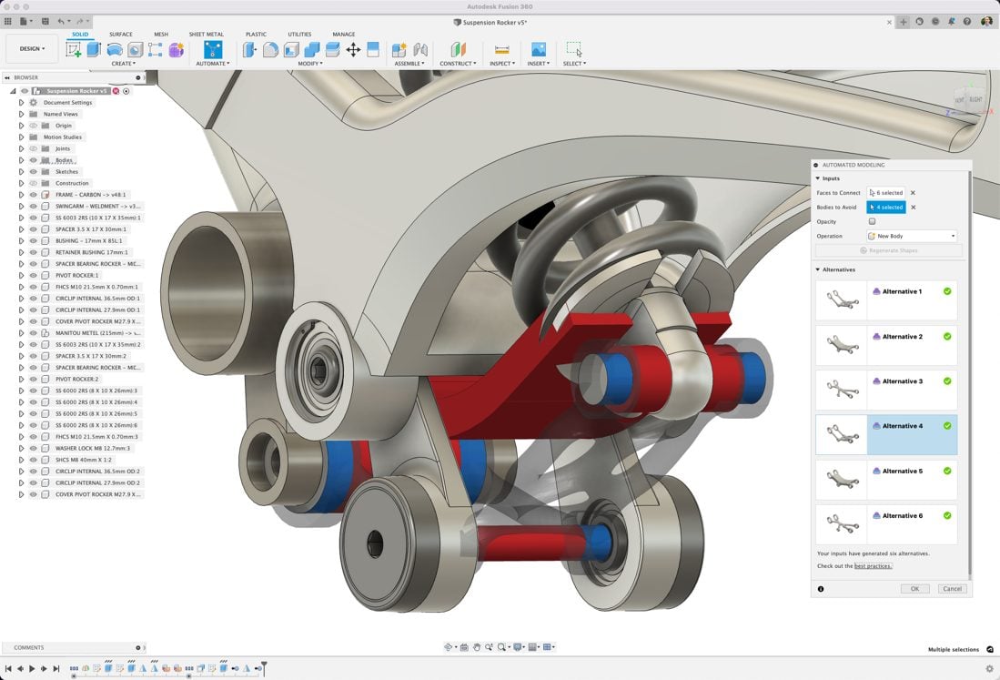
Task: Switch to the SHEET METAL ribbon tab
Action: click(206, 34)
